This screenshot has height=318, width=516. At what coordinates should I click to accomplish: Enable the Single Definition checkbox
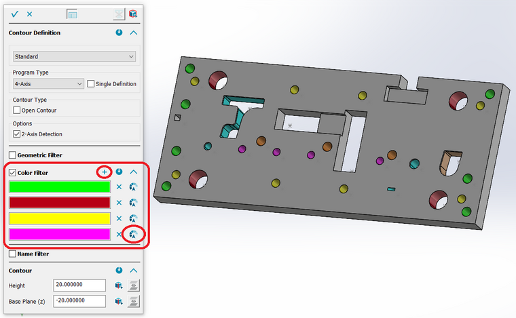click(91, 84)
